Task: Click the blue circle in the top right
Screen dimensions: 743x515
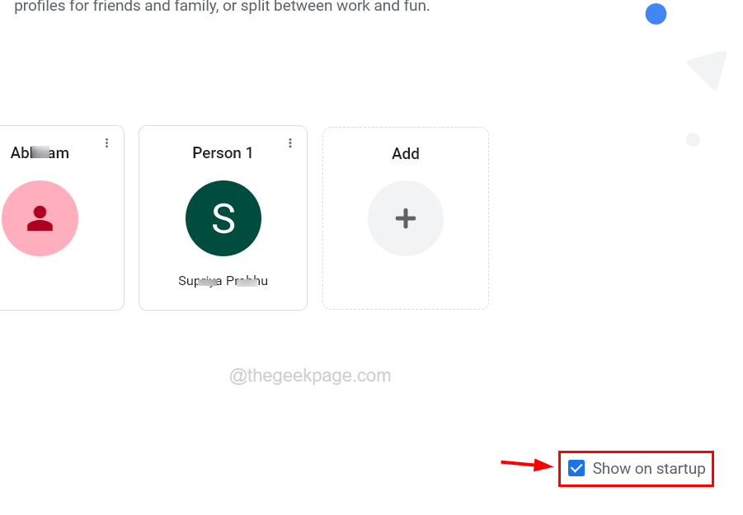Action: (656, 14)
